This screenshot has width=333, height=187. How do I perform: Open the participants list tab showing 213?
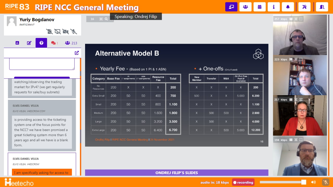pyautogui.click(x=71, y=43)
